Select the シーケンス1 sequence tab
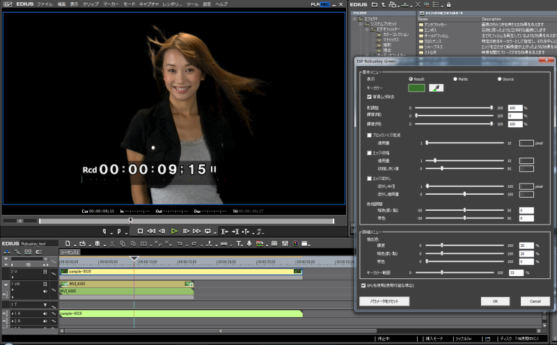Screen dimensions: 557x345 (70, 252)
